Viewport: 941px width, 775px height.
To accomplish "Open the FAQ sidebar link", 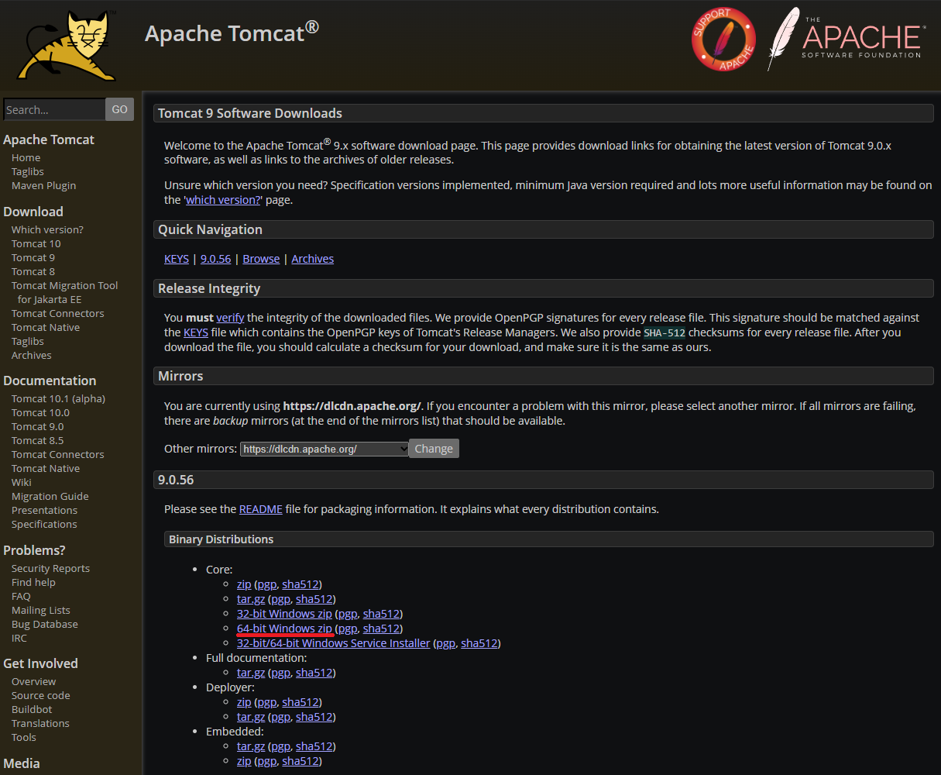I will click(21, 596).
